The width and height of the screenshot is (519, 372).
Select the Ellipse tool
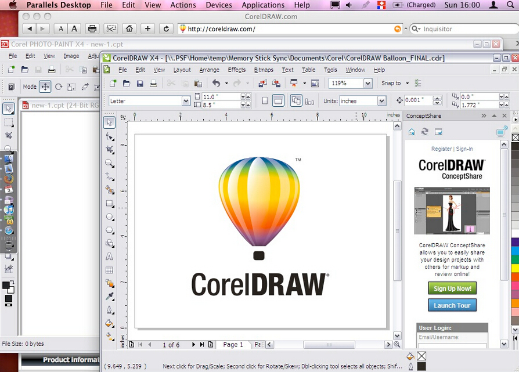pyautogui.click(x=109, y=217)
